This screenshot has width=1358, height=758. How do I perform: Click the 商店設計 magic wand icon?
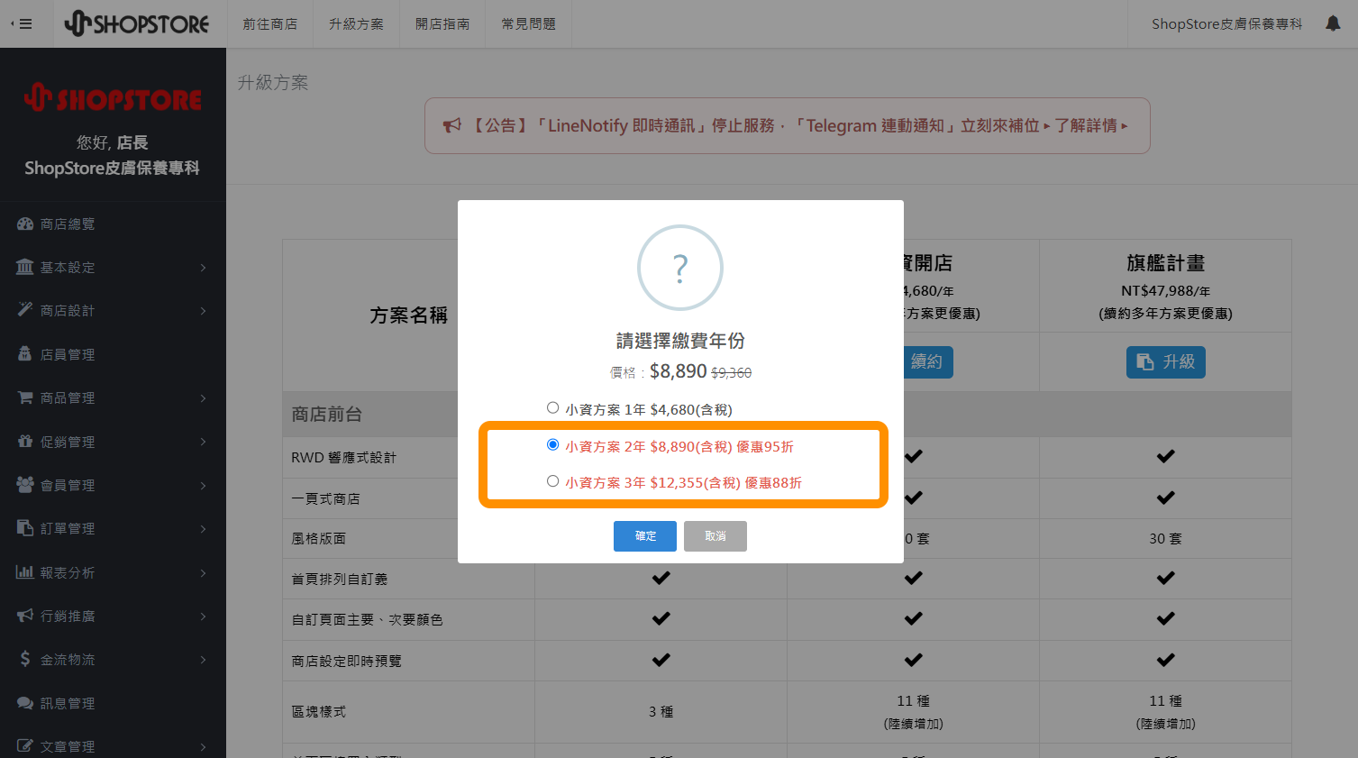(x=25, y=310)
